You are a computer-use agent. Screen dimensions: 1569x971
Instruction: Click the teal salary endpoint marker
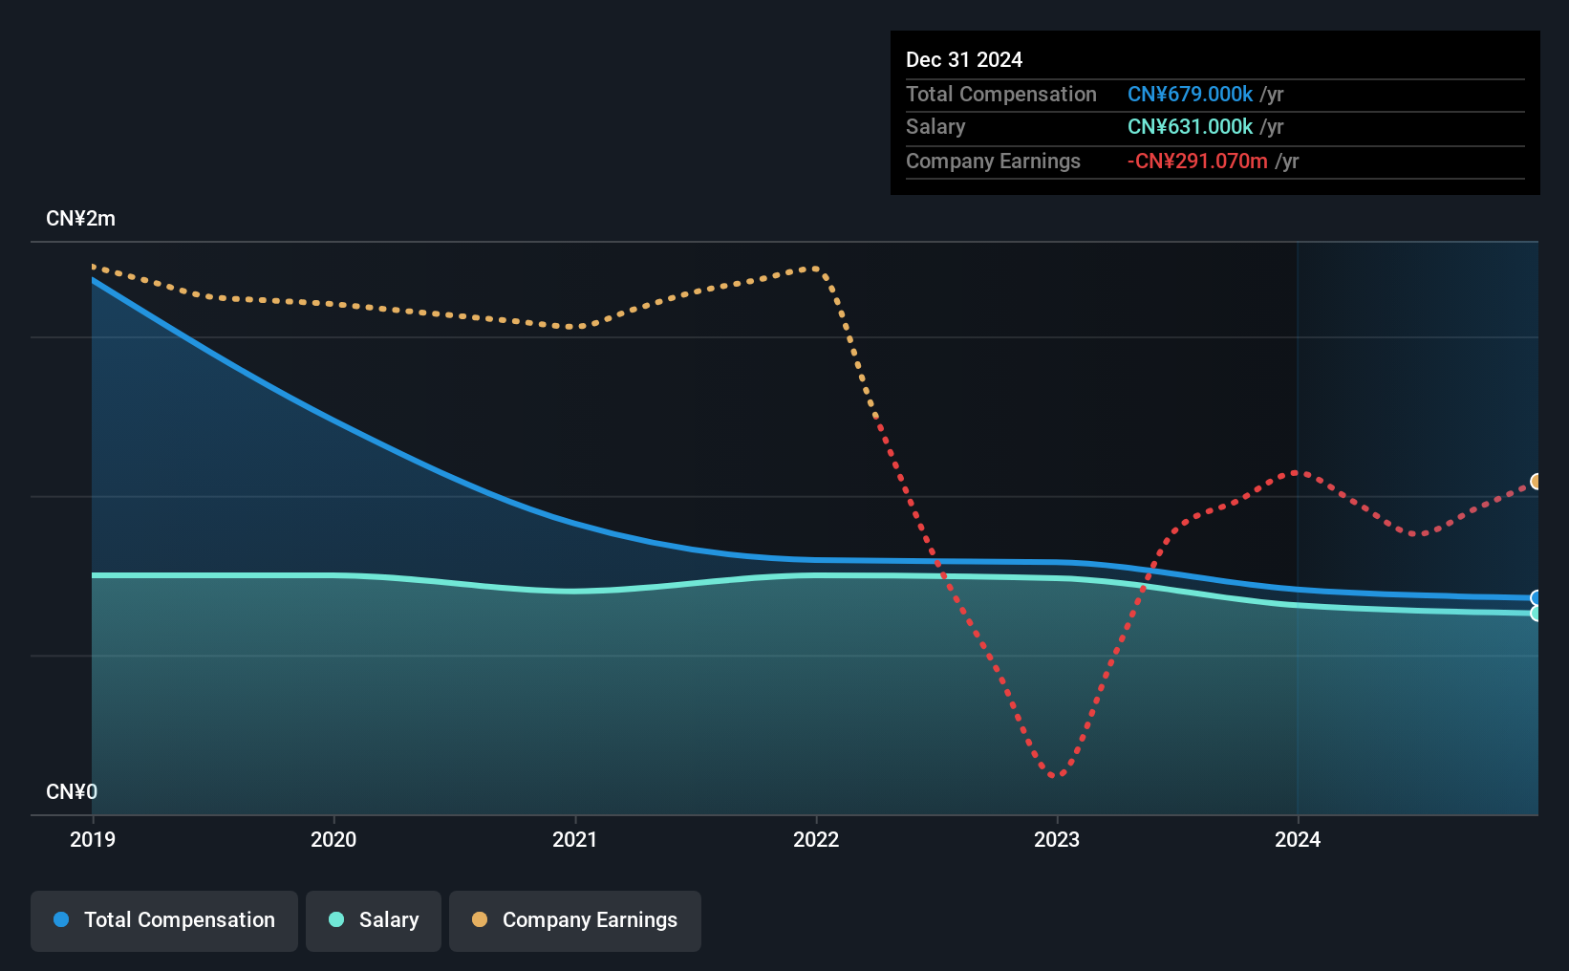pos(1537,614)
